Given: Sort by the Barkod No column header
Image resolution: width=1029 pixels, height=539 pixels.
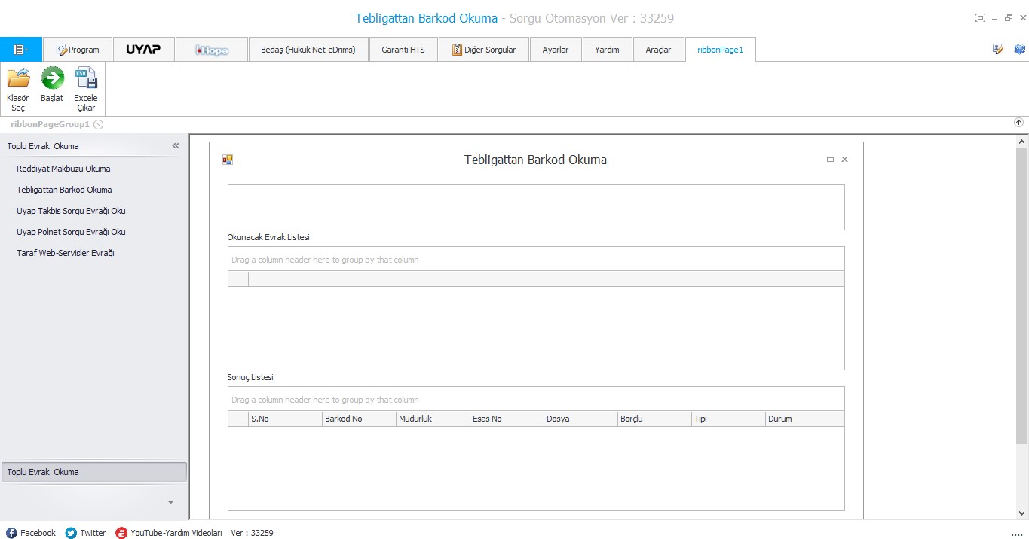Looking at the screenshot, I should (359, 419).
